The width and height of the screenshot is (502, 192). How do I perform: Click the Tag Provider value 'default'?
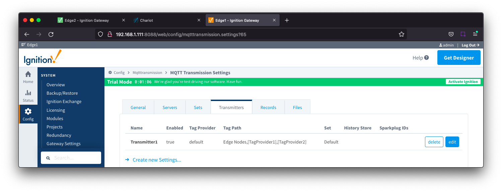[x=196, y=142]
